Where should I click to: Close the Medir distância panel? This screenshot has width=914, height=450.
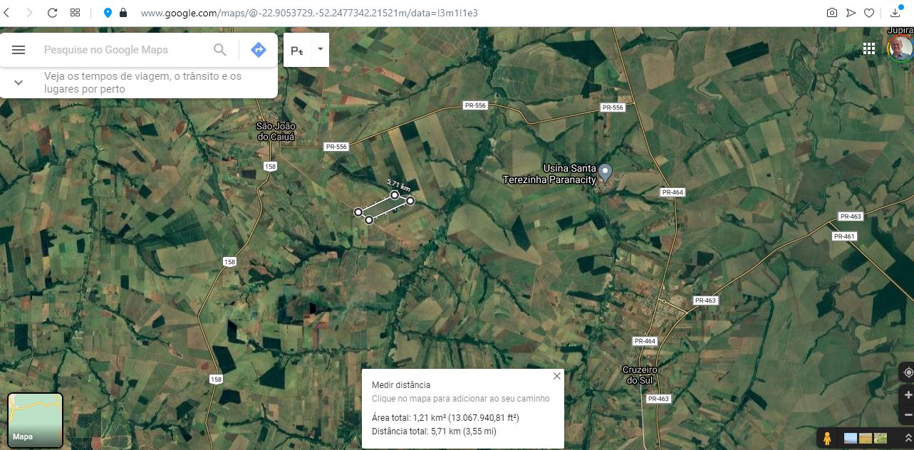557,376
